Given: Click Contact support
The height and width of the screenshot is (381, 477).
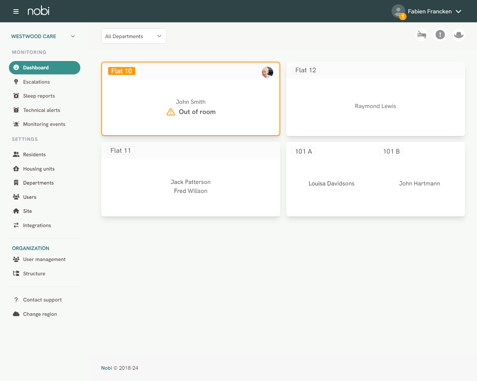Looking at the screenshot, I should tap(42, 300).
